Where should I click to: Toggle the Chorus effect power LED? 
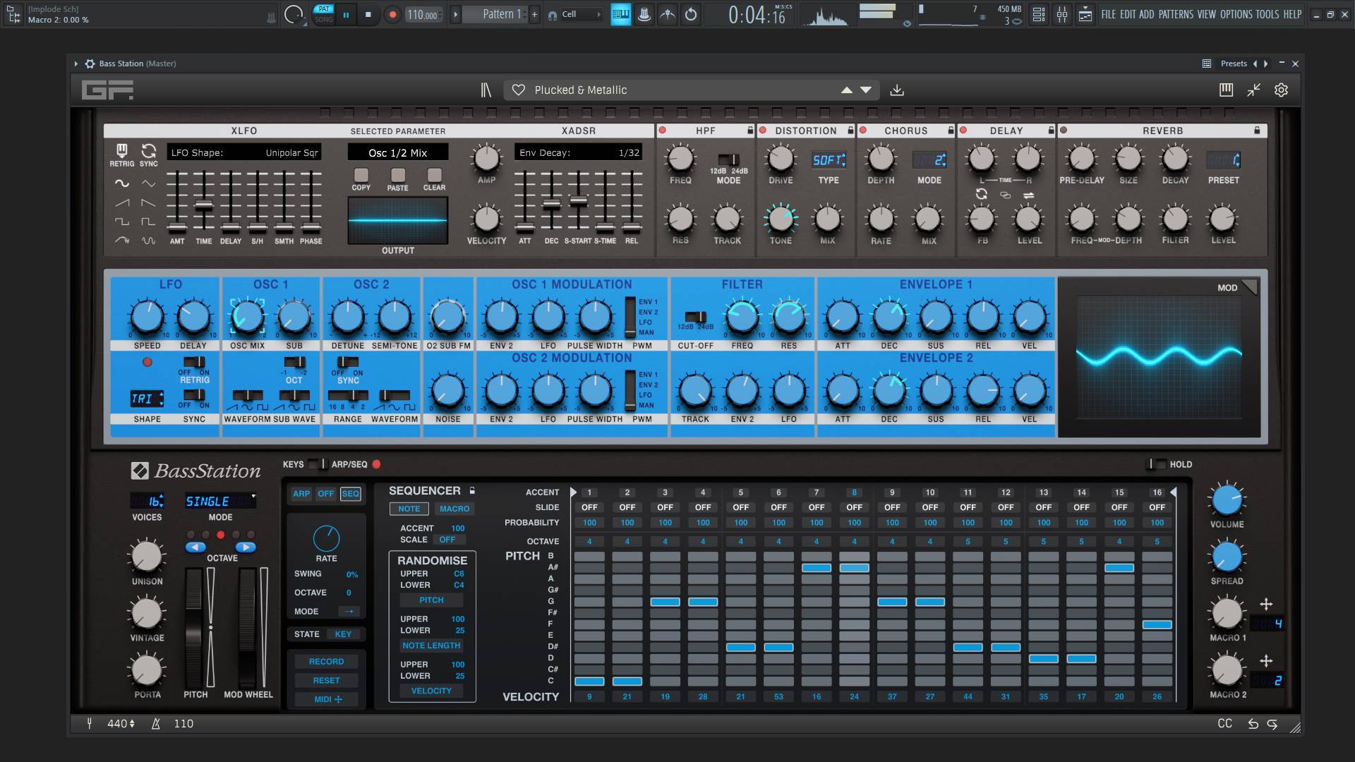pos(862,131)
